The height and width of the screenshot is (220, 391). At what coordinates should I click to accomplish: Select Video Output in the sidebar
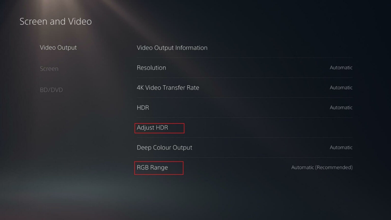click(x=58, y=48)
